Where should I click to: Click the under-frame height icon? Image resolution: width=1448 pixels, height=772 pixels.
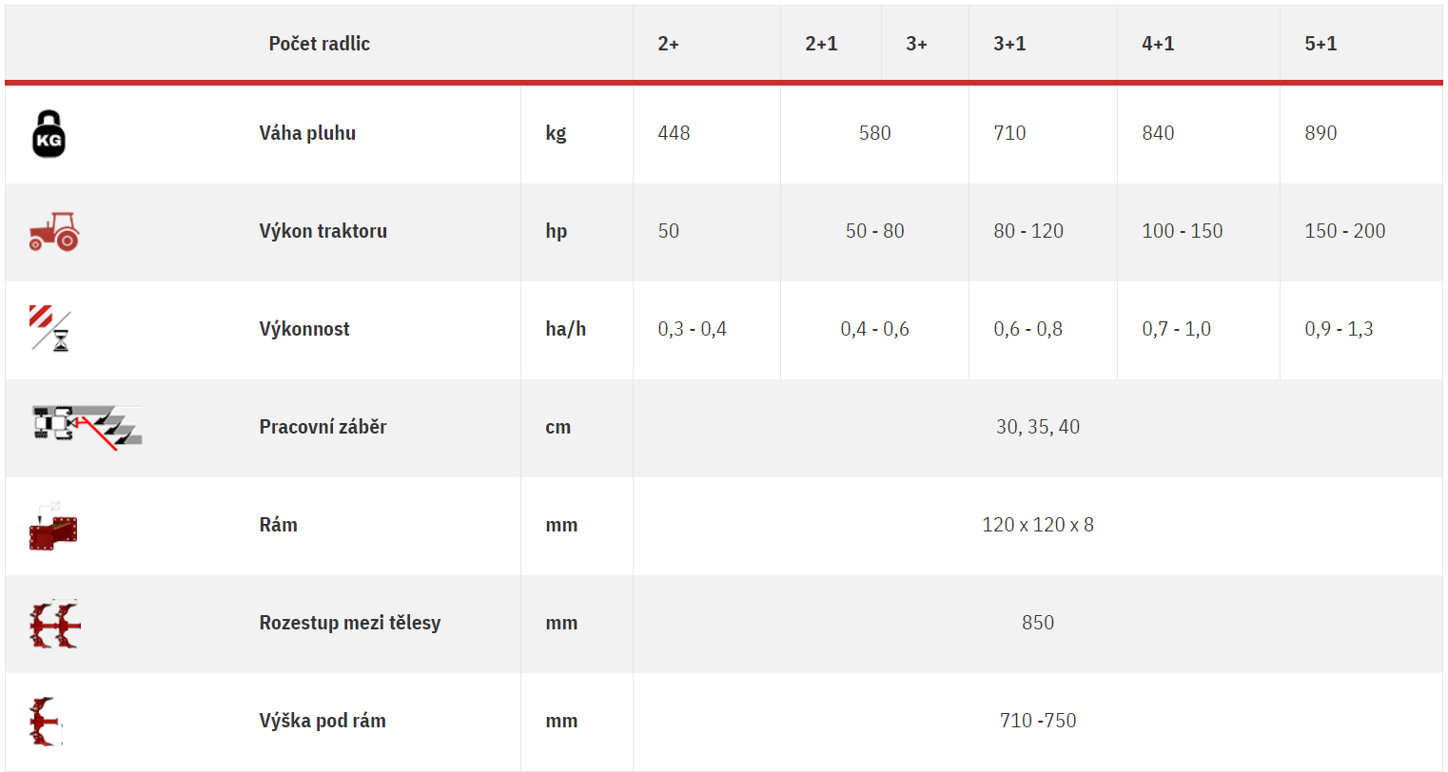(45, 722)
